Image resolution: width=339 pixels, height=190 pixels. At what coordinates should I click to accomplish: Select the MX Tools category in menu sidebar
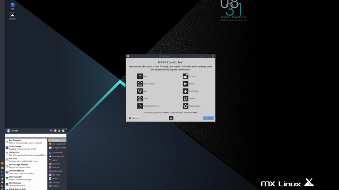click(57, 175)
